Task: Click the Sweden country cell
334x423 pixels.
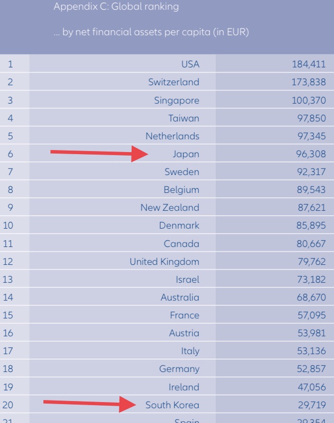Action: pyautogui.click(x=182, y=172)
